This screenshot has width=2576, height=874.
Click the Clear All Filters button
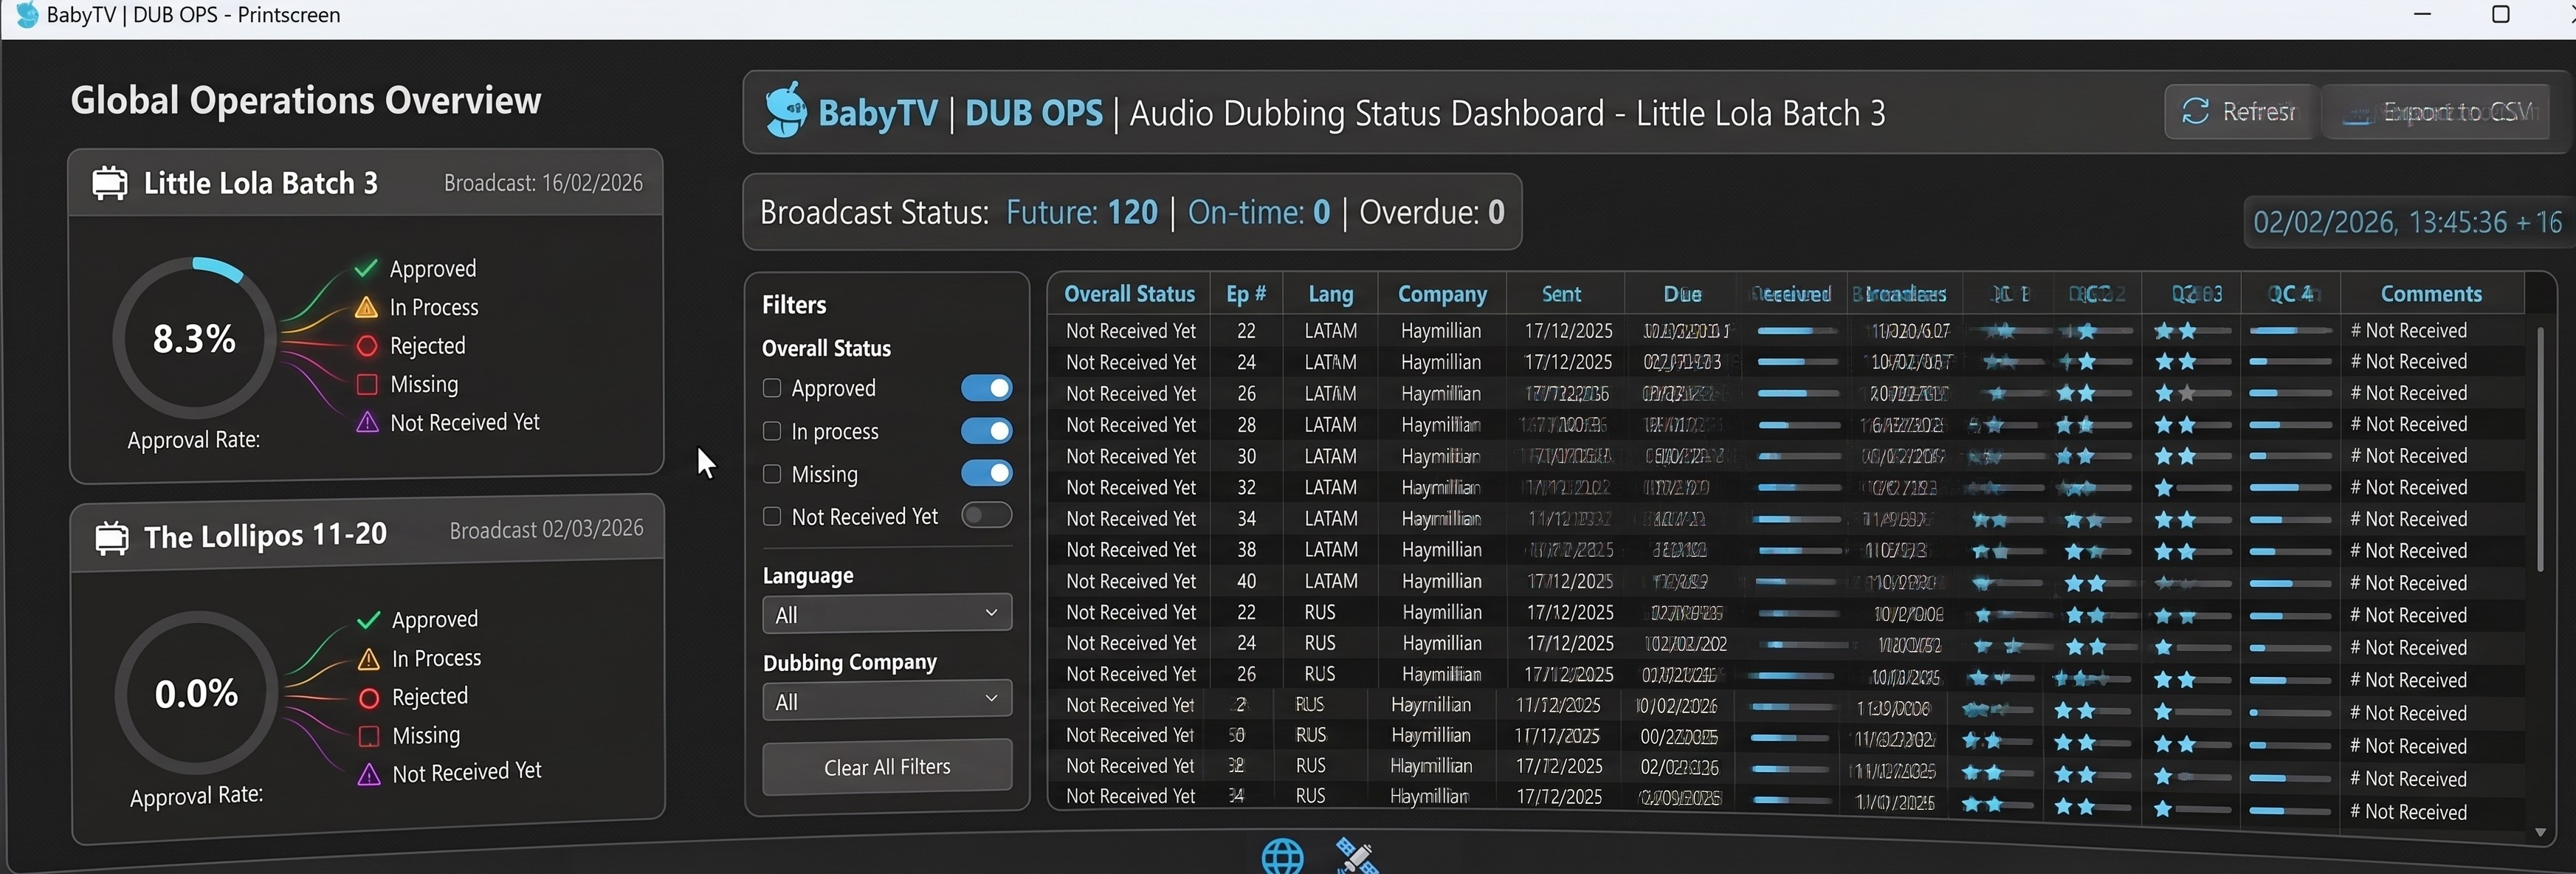(887, 767)
